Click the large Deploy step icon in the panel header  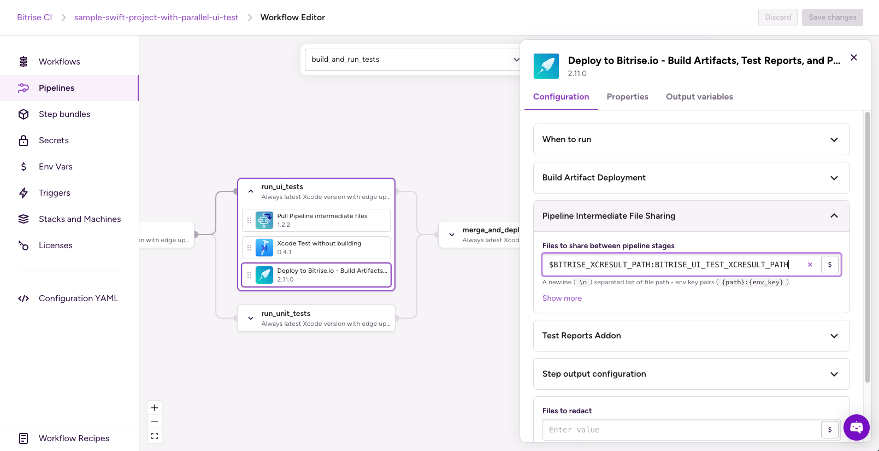click(x=546, y=66)
